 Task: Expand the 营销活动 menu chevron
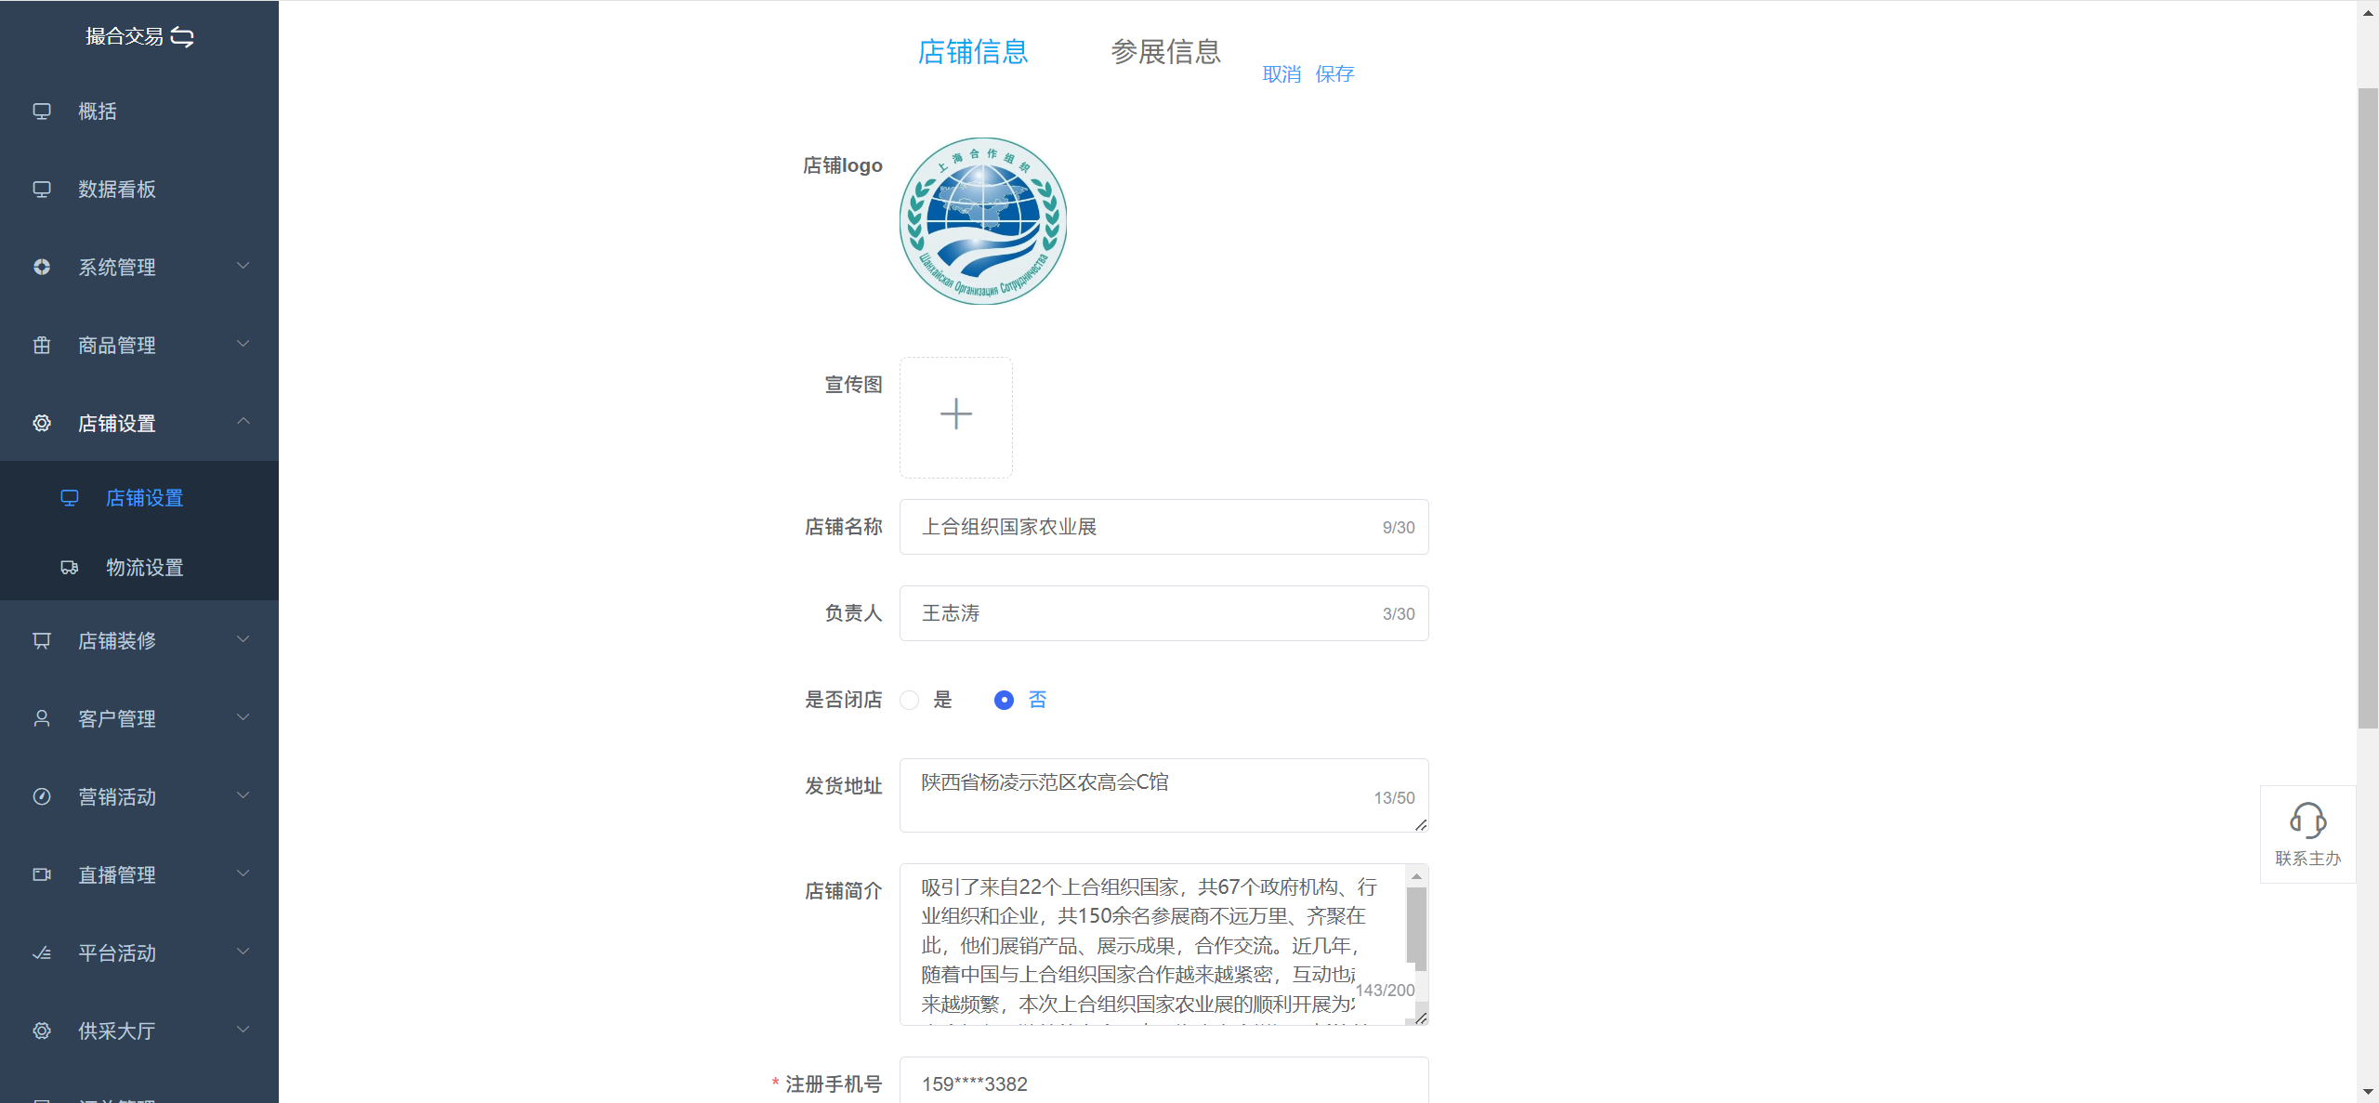[243, 796]
